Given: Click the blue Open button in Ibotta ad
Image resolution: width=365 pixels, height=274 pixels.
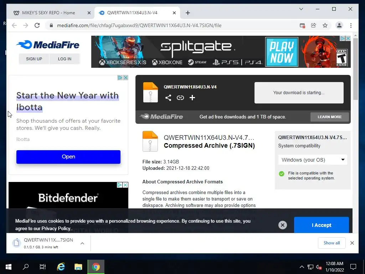Looking at the screenshot, I should pos(68,157).
